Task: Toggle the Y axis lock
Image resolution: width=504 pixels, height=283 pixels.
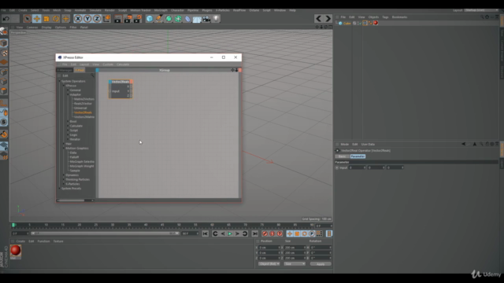Action: pos(87,19)
